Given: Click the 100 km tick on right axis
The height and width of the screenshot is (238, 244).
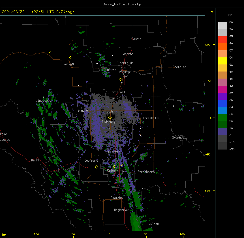Looking at the screenshot, I should coord(208,45).
